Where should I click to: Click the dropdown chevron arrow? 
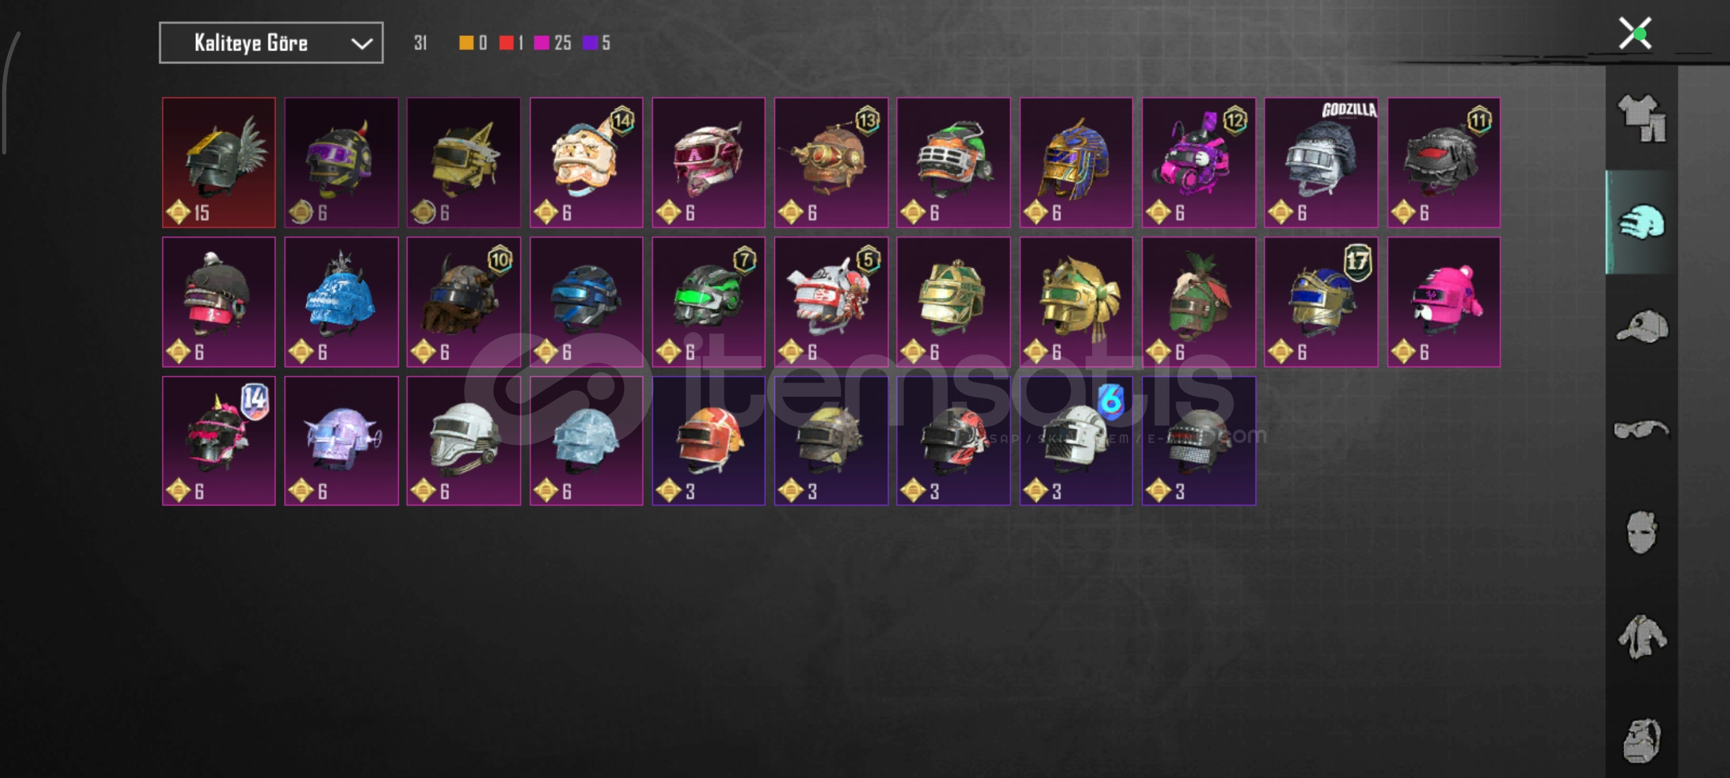click(361, 44)
